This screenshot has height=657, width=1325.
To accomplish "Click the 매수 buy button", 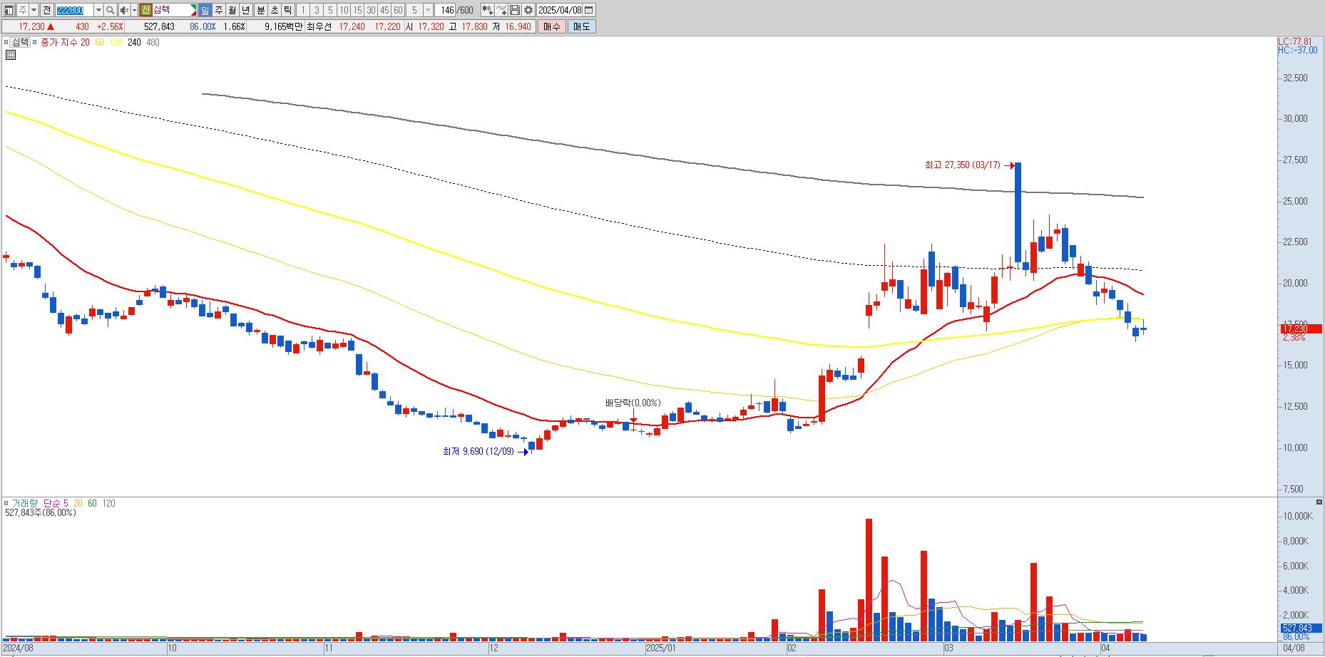I will (x=552, y=26).
